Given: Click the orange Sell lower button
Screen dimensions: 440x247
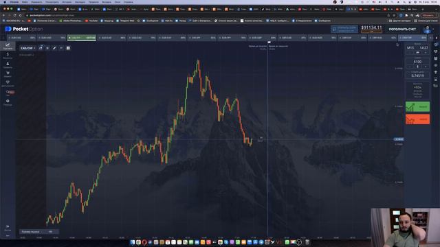Looking at the screenshot, I should coord(417,119).
